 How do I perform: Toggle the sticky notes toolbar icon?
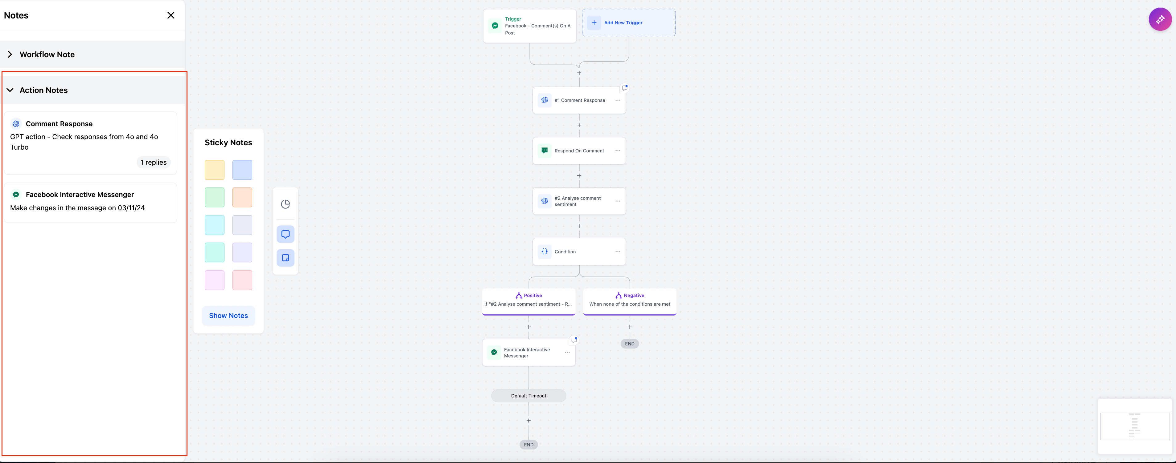(285, 258)
